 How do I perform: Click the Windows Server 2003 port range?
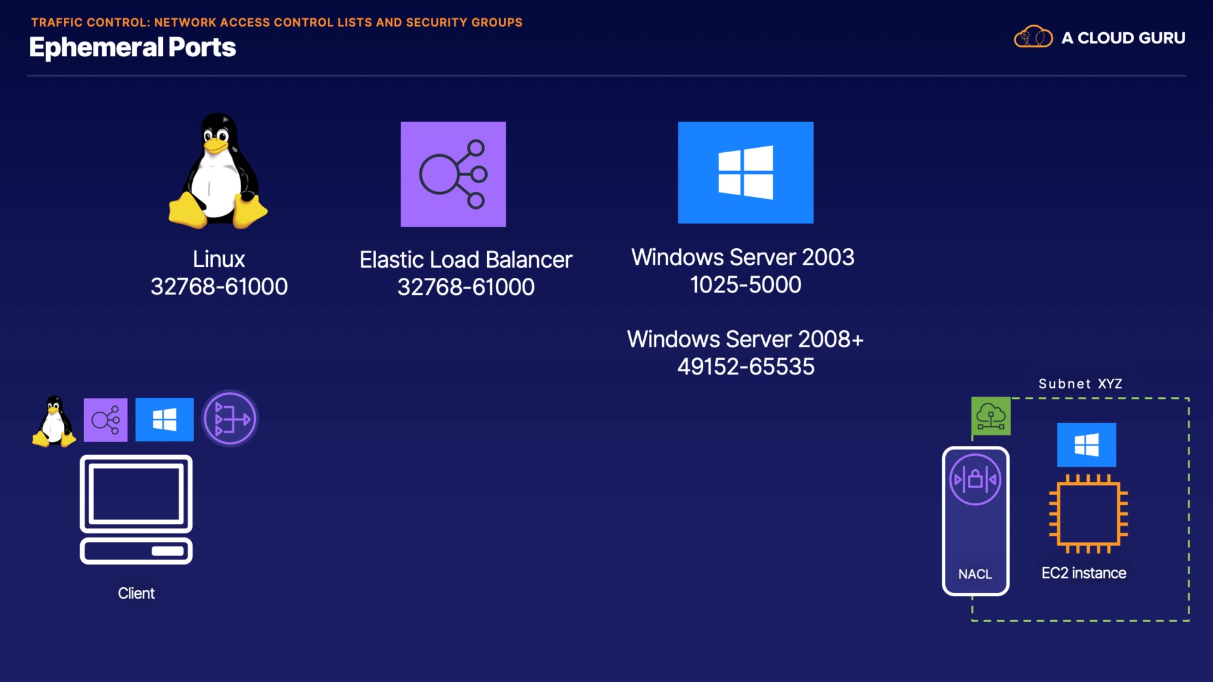pos(745,285)
